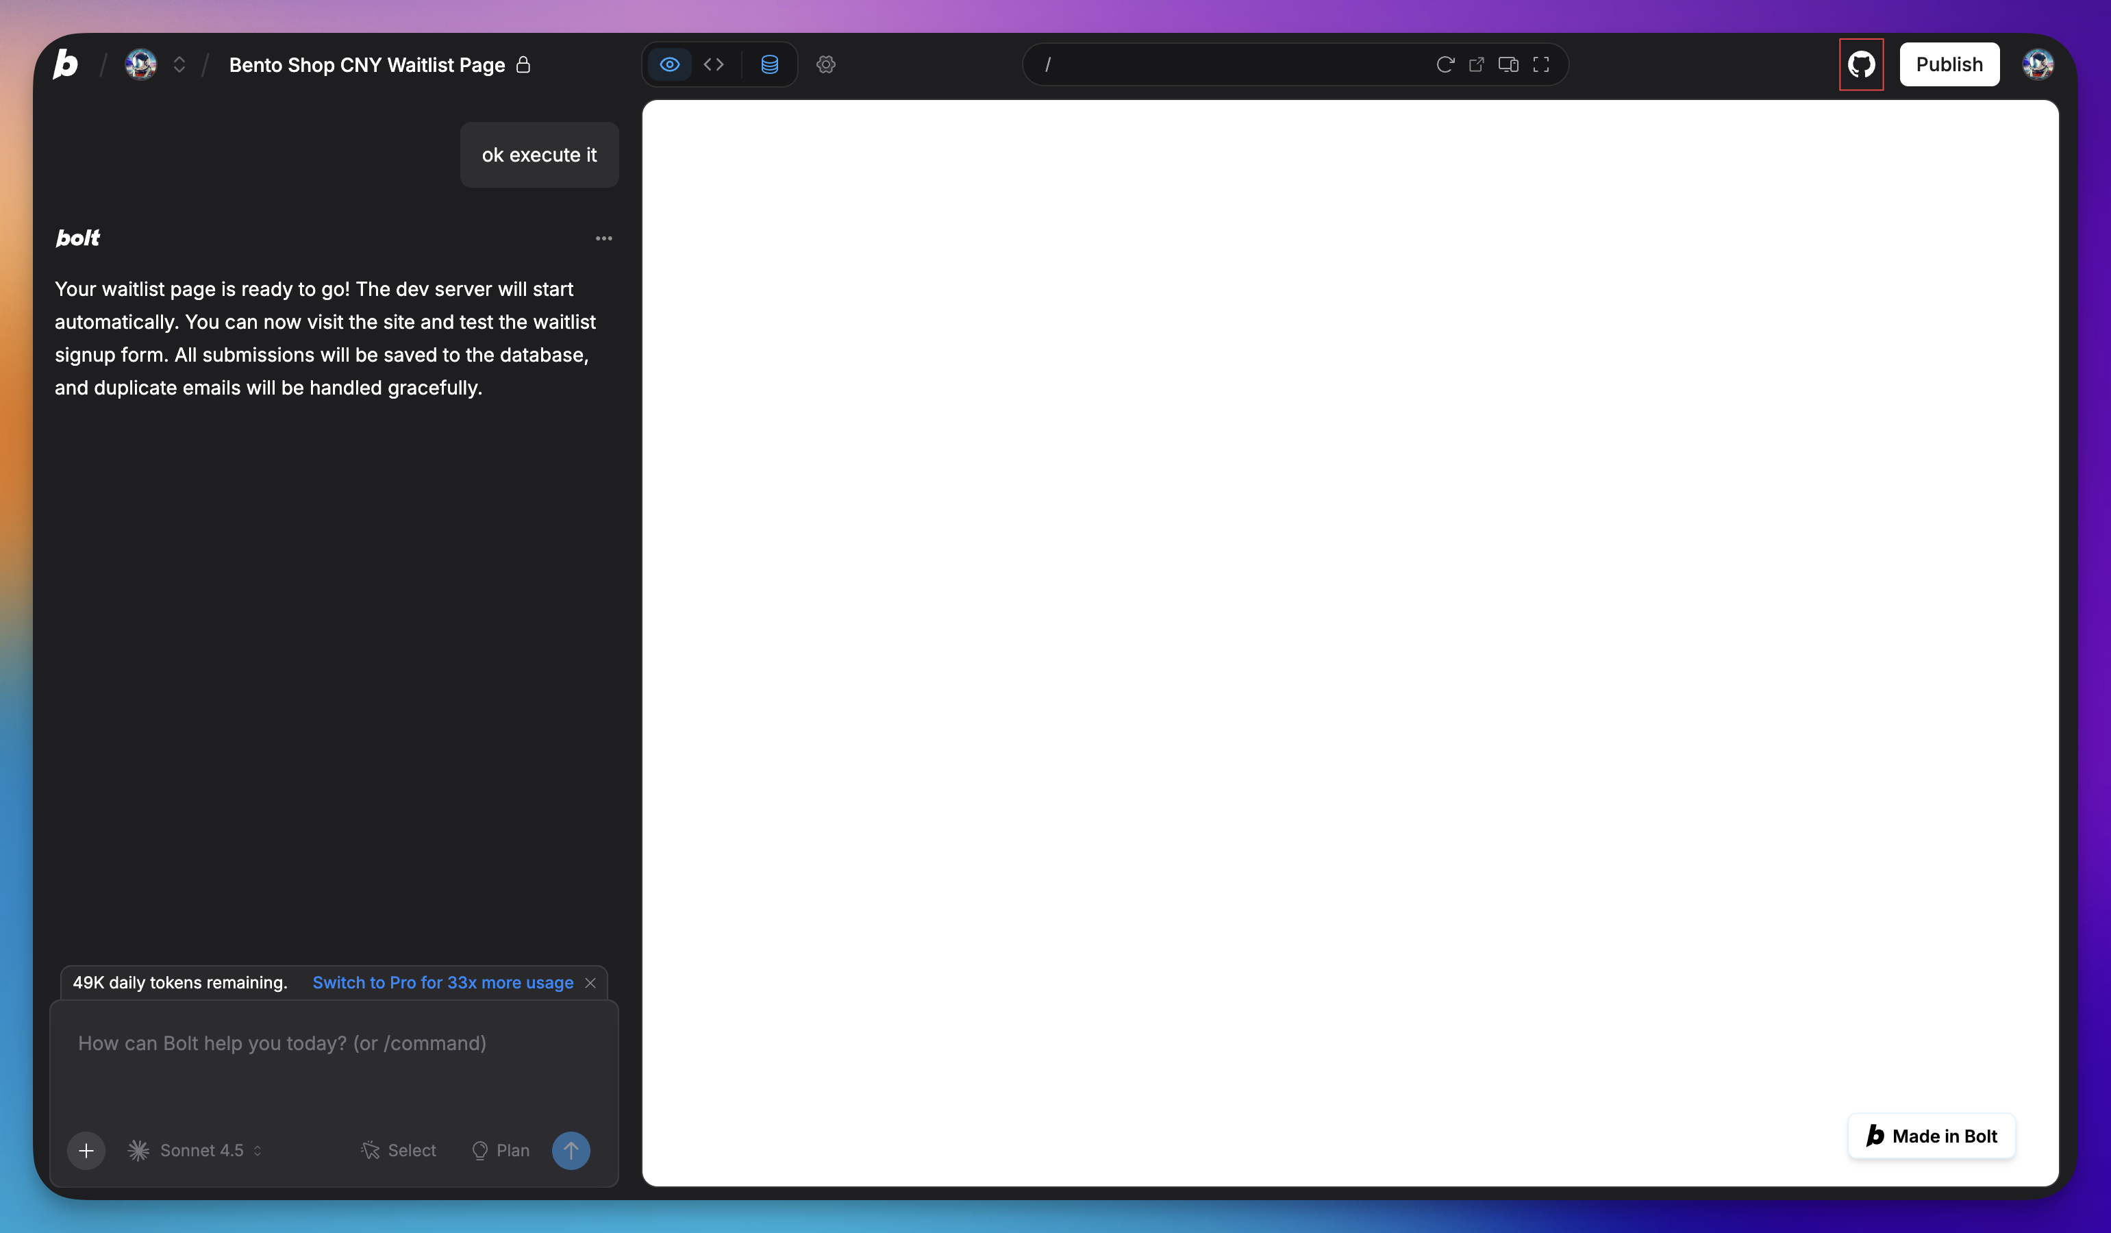
Task: Open Bolt home via logo
Action: (64, 64)
